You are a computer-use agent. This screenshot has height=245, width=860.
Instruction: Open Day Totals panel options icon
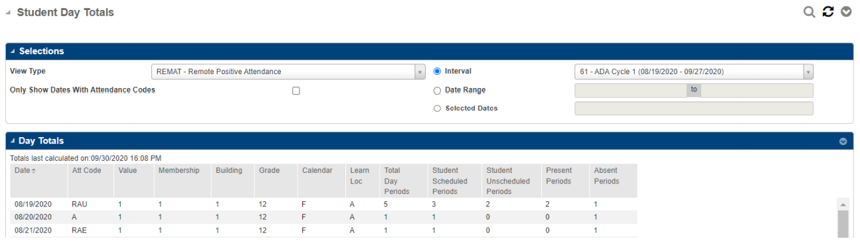coord(843,141)
